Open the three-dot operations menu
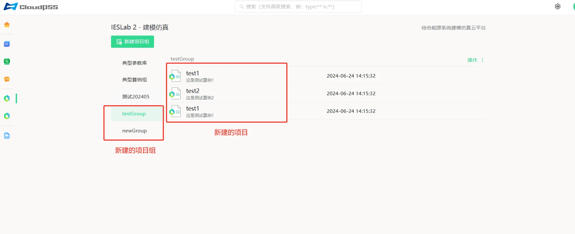 (x=482, y=60)
